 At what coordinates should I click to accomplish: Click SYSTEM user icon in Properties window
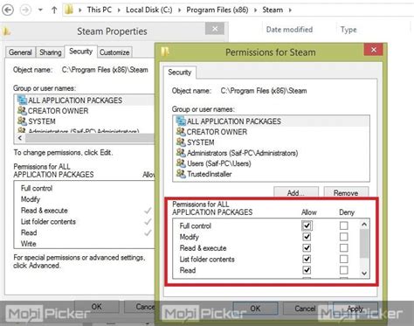click(22, 121)
